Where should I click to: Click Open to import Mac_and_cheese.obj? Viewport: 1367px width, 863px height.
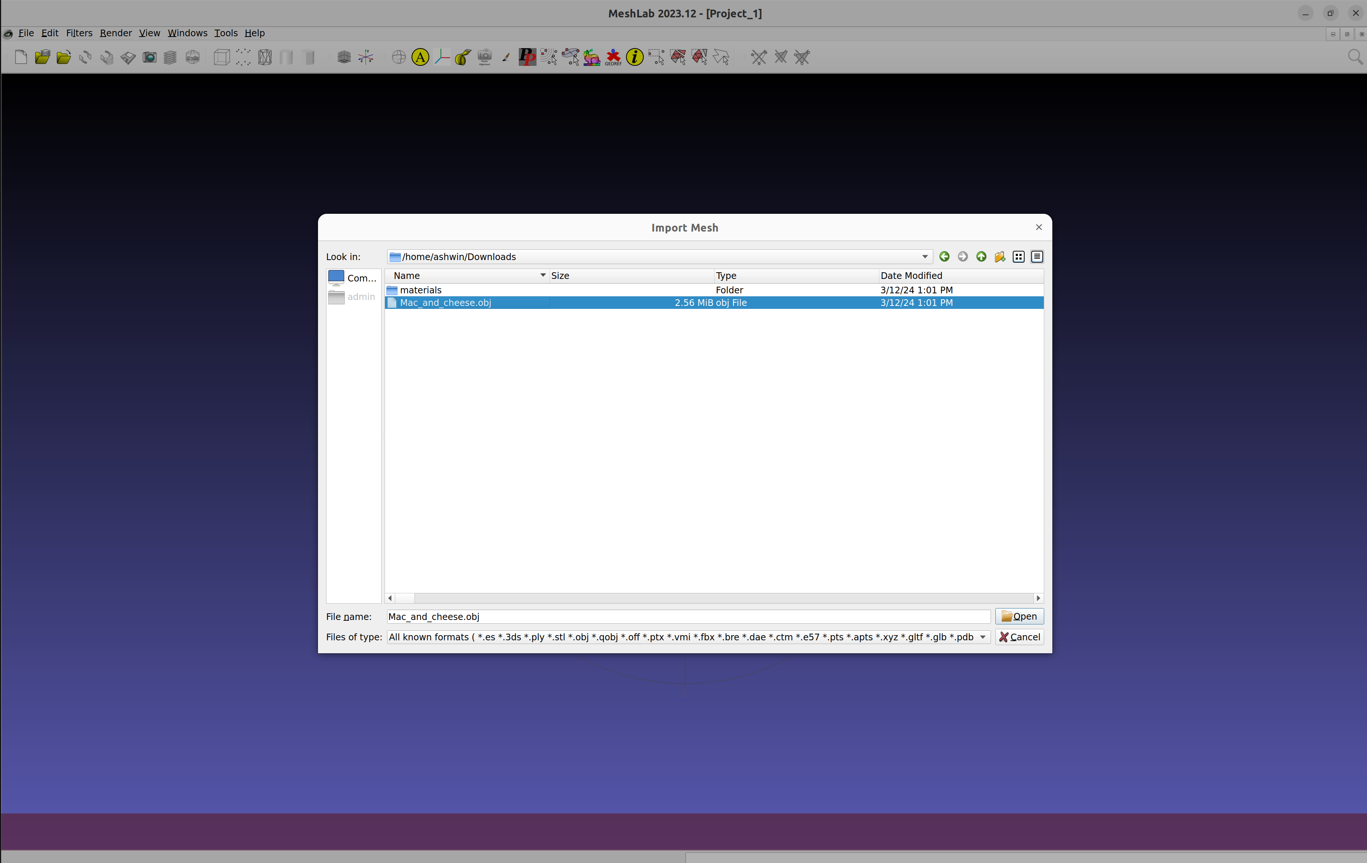pyautogui.click(x=1019, y=616)
